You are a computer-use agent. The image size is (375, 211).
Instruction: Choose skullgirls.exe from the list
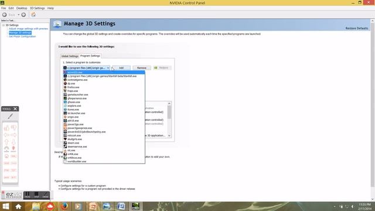click(104, 139)
